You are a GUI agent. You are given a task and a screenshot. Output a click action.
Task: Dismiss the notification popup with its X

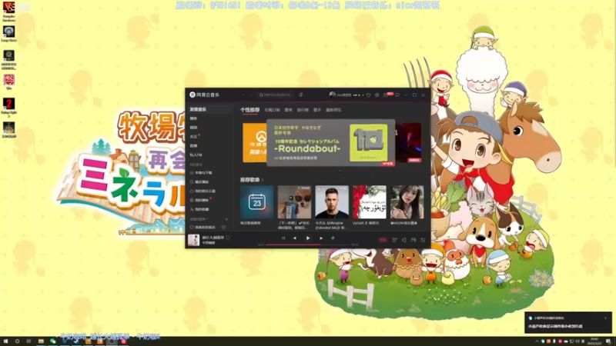pyautogui.click(x=605, y=318)
